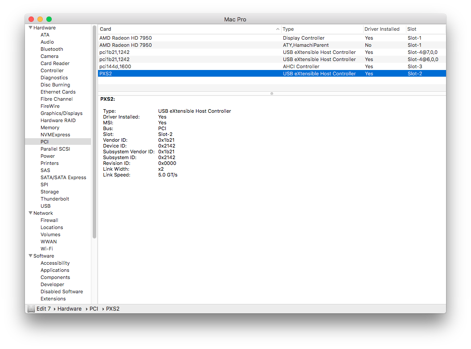Screen dimensions: 471x349
Task: Select AMD Radeon ATY,HamachiParent row
Action: [272, 45]
